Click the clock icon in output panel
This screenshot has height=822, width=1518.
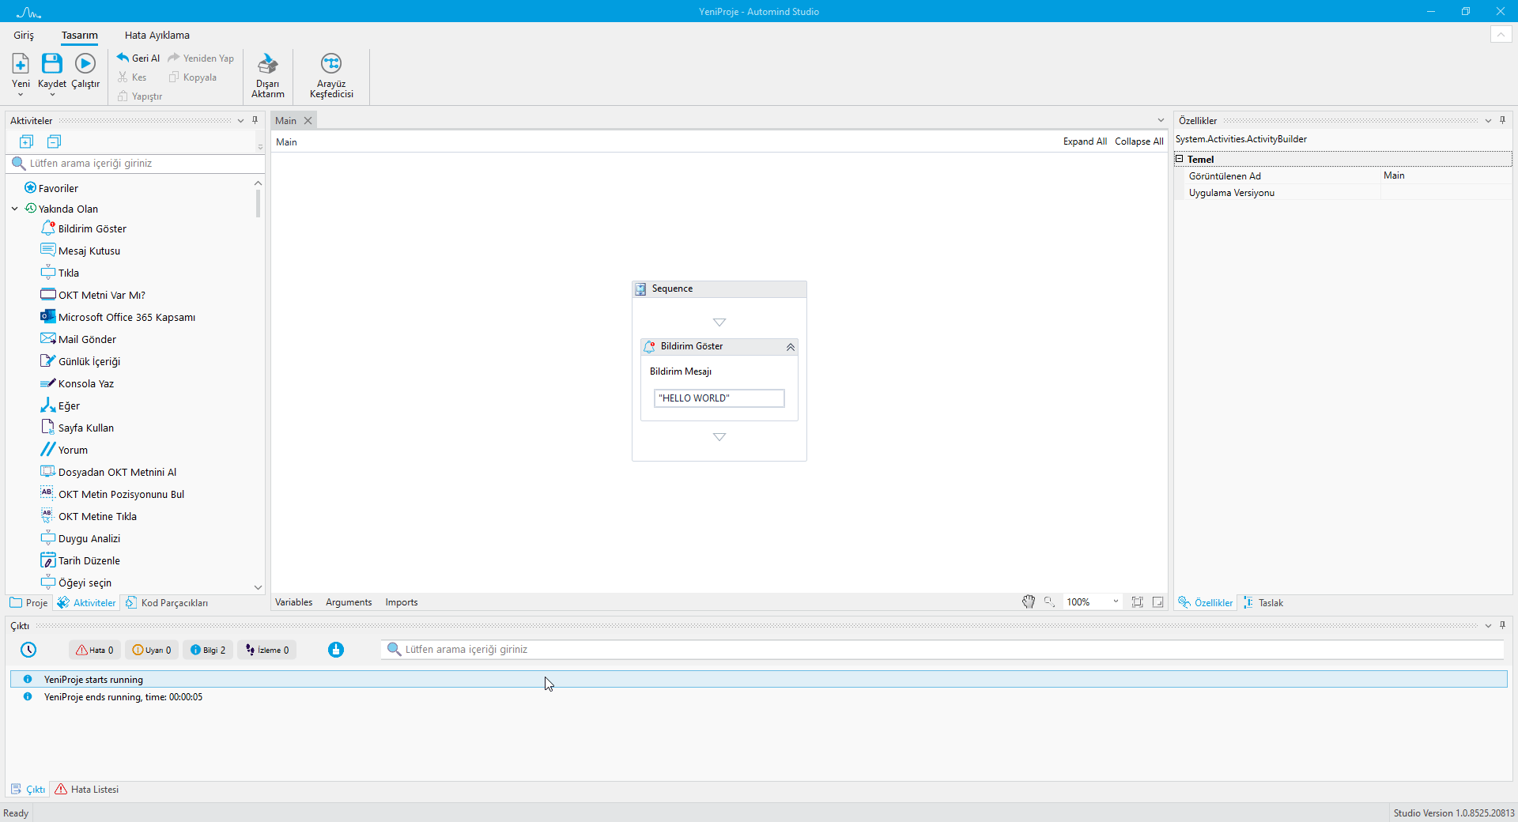[x=28, y=650]
